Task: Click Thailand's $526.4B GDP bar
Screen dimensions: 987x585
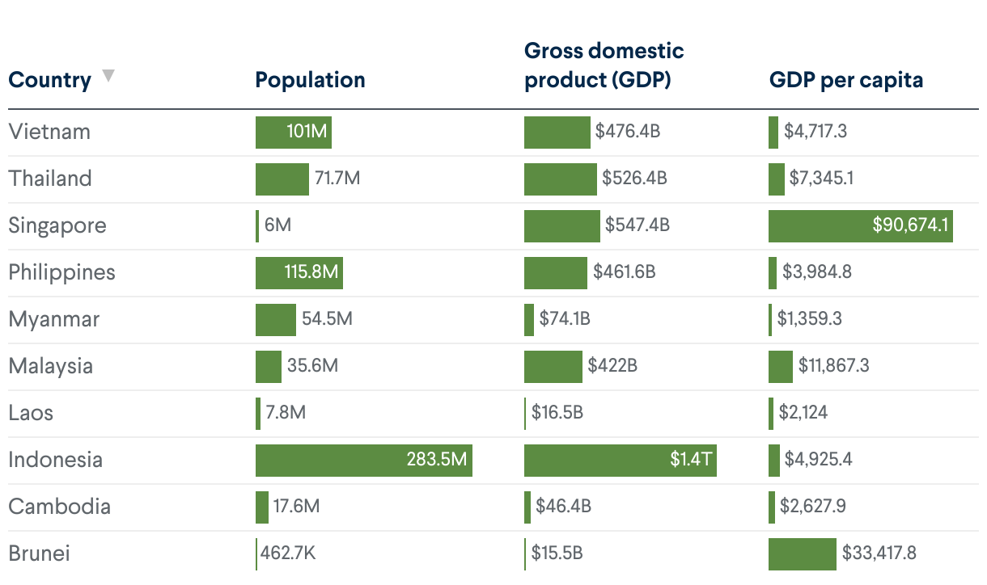Action: (x=560, y=179)
